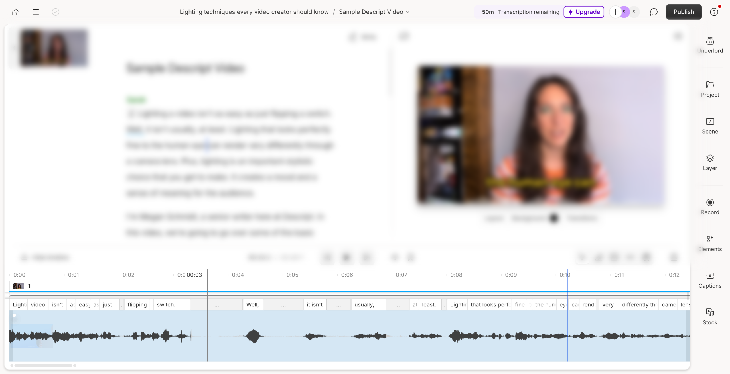This screenshot has width=730, height=374.
Task: Open the help question mark menu
Action: [714, 12]
